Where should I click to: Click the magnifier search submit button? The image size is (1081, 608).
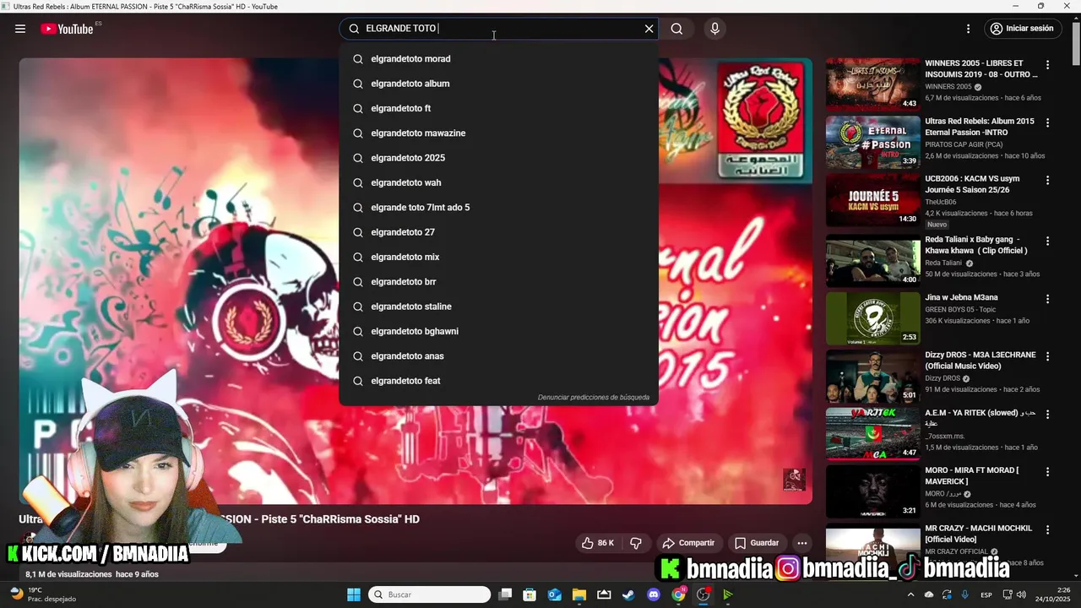pyautogui.click(x=676, y=29)
